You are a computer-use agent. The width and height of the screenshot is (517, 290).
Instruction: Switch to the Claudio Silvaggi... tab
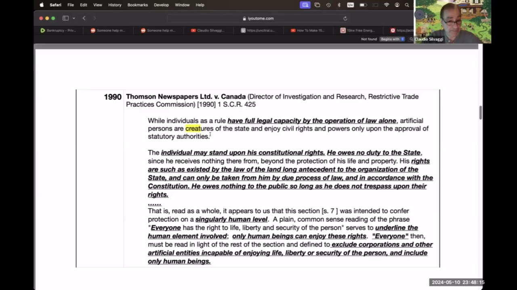coord(208,30)
